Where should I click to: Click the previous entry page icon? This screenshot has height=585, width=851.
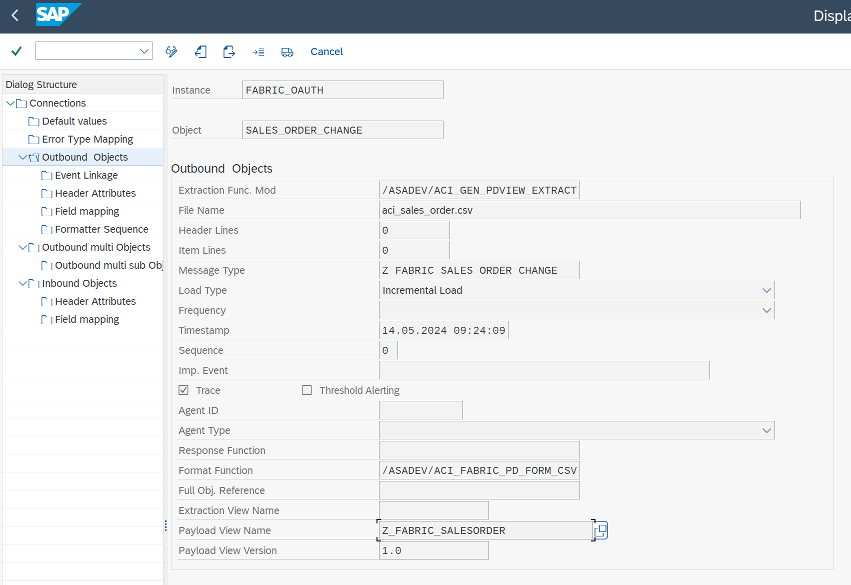(x=200, y=52)
